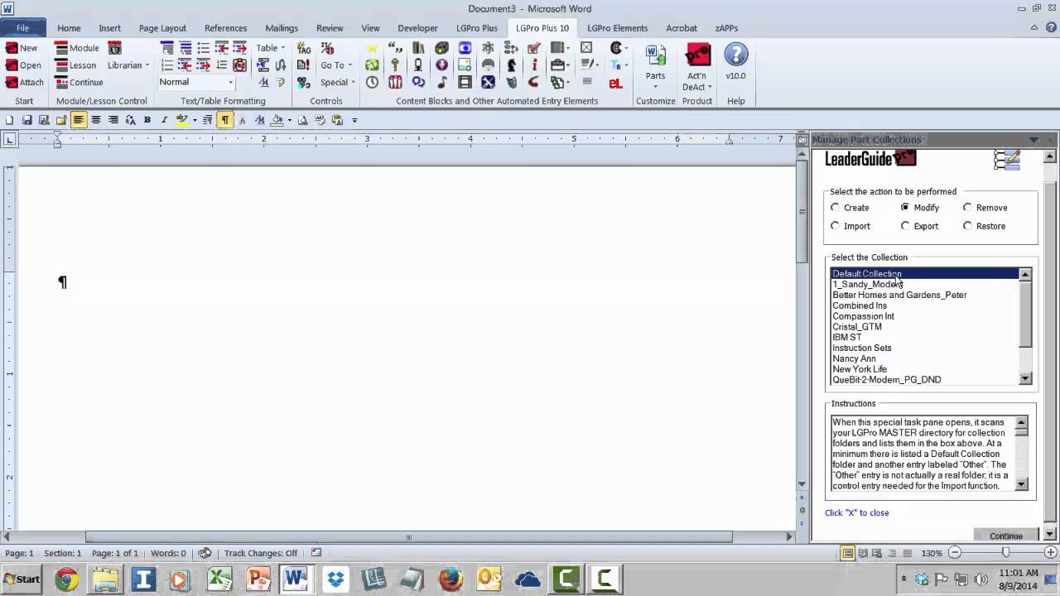Open the File tab
Image resolution: width=1060 pixels, height=596 pixels.
click(x=22, y=28)
